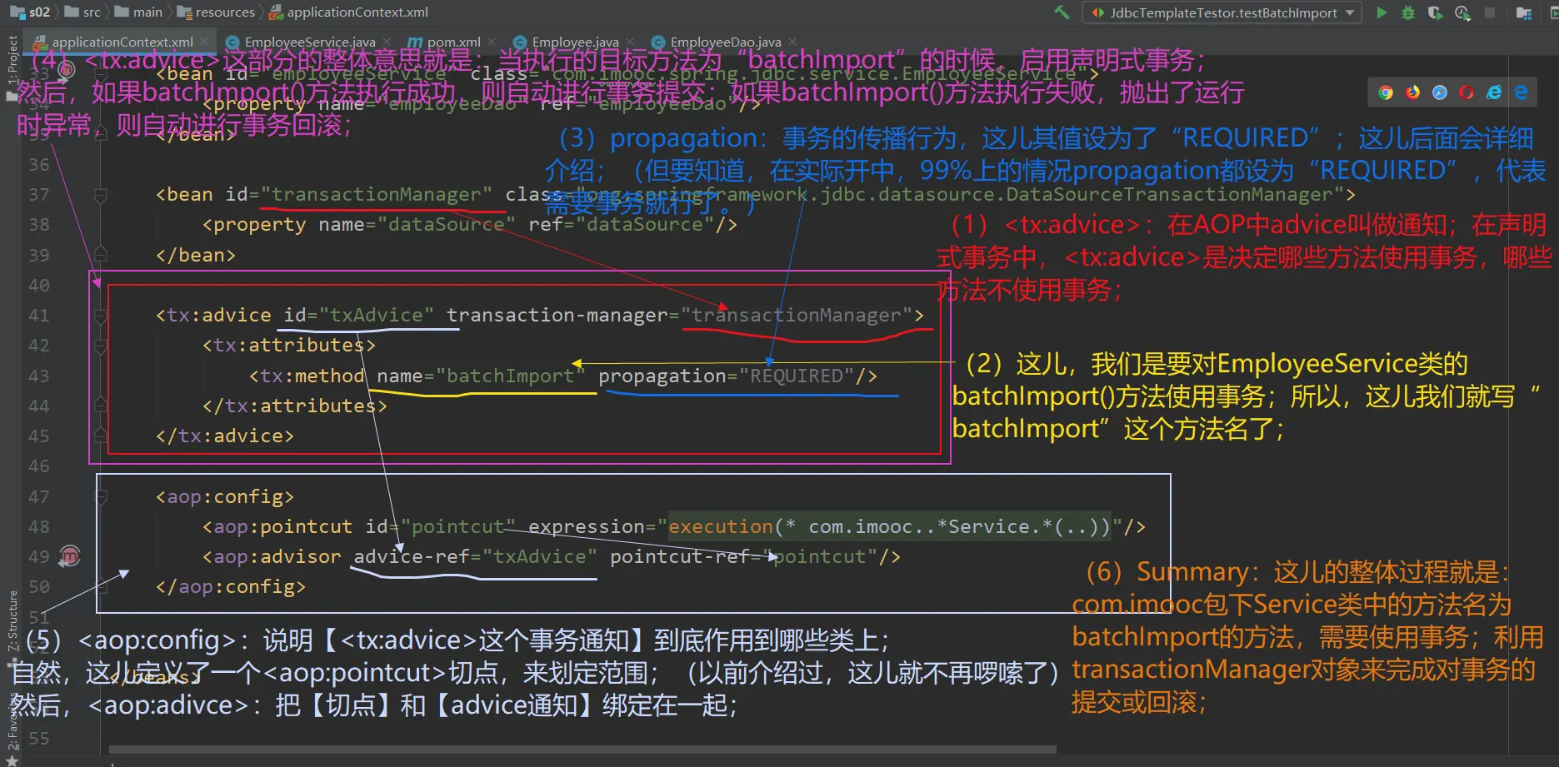Preview in Firefox using the browser popup icon

click(1413, 92)
